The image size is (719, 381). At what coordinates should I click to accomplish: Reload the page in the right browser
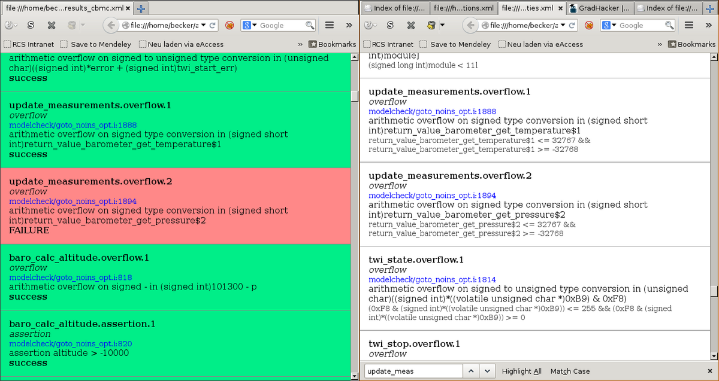[x=572, y=25]
